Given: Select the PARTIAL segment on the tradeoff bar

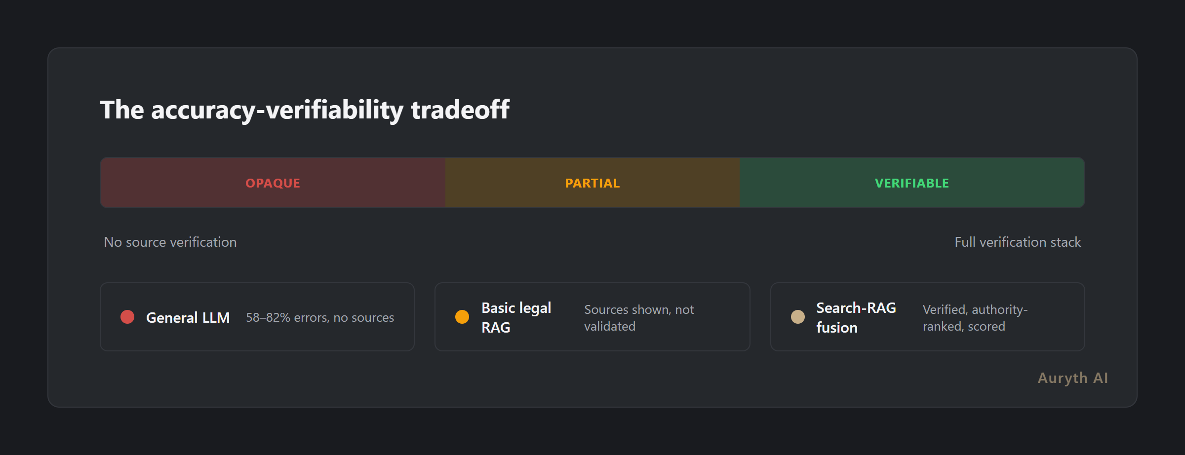Looking at the screenshot, I should (x=592, y=183).
